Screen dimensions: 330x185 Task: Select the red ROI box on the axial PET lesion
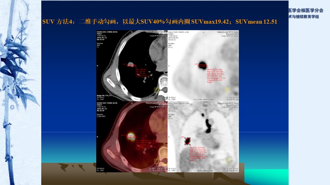[202, 65]
